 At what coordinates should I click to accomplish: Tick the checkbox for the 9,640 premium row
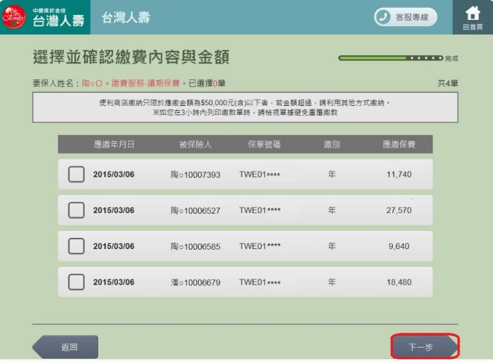76,246
